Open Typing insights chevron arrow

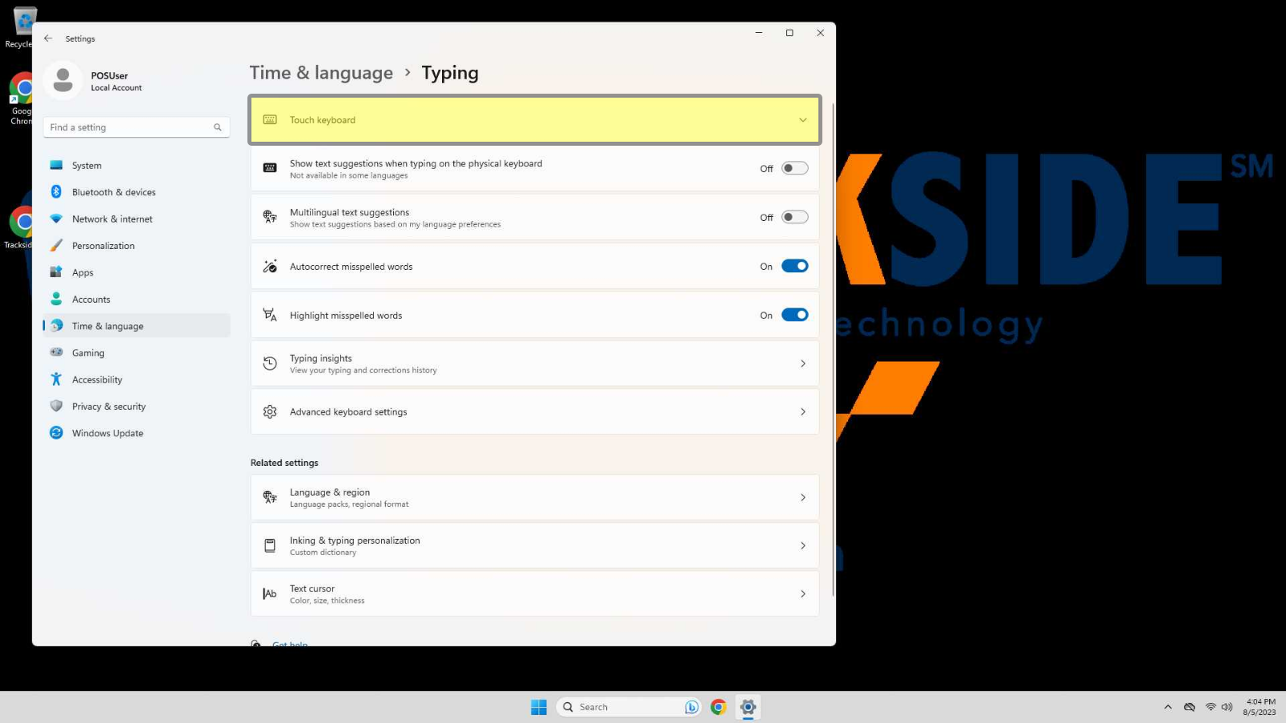803,364
